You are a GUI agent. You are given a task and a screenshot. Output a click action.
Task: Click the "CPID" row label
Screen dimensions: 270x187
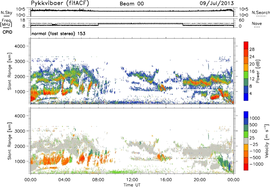[x=7, y=32]
